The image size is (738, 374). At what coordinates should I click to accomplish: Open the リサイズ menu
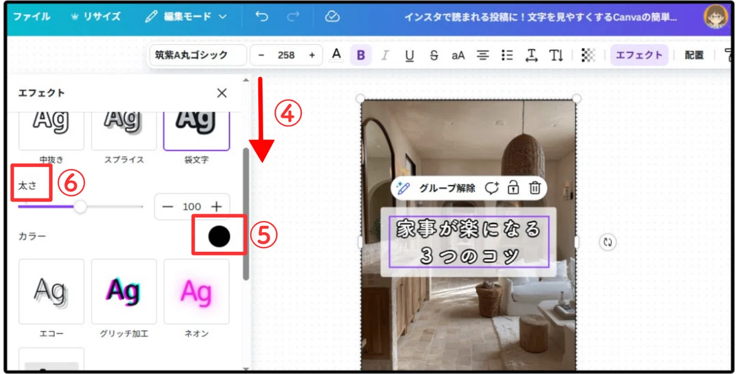point(96,17)
